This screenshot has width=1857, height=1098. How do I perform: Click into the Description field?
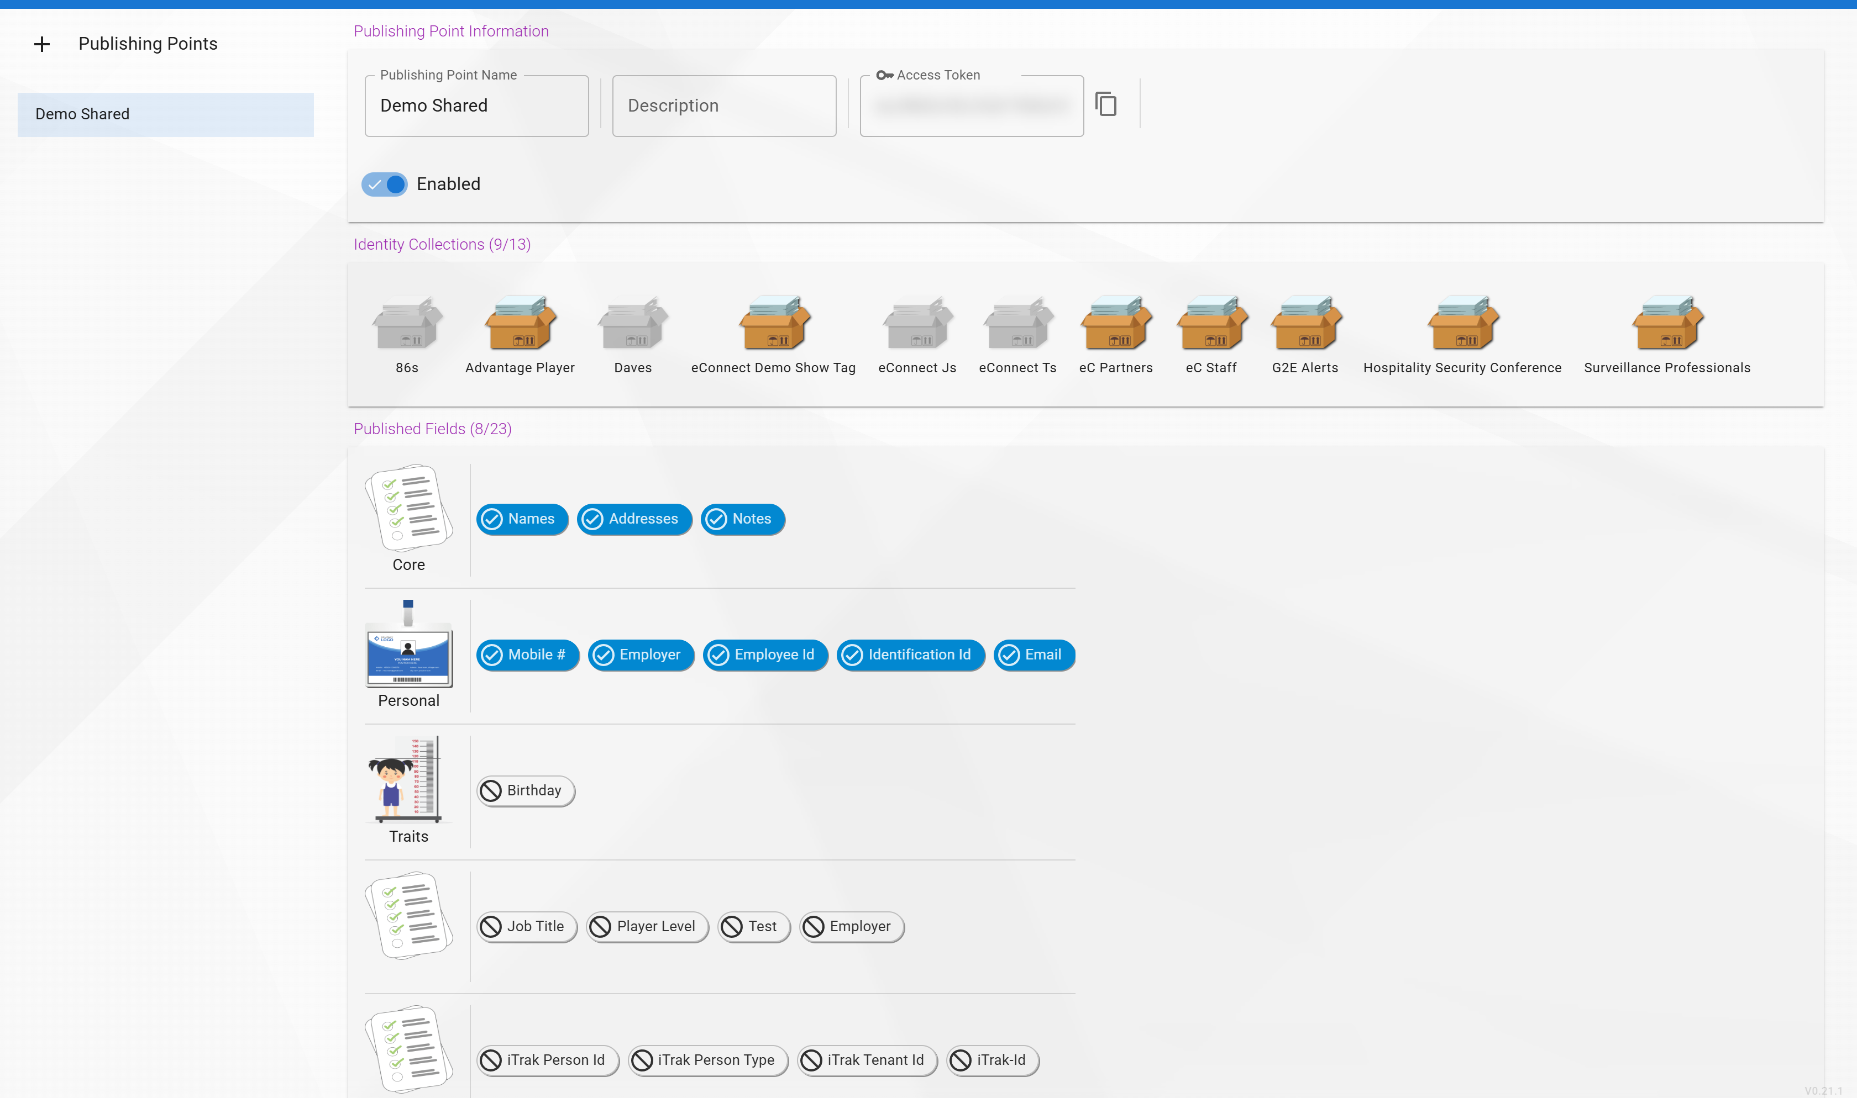coord(725,106)
